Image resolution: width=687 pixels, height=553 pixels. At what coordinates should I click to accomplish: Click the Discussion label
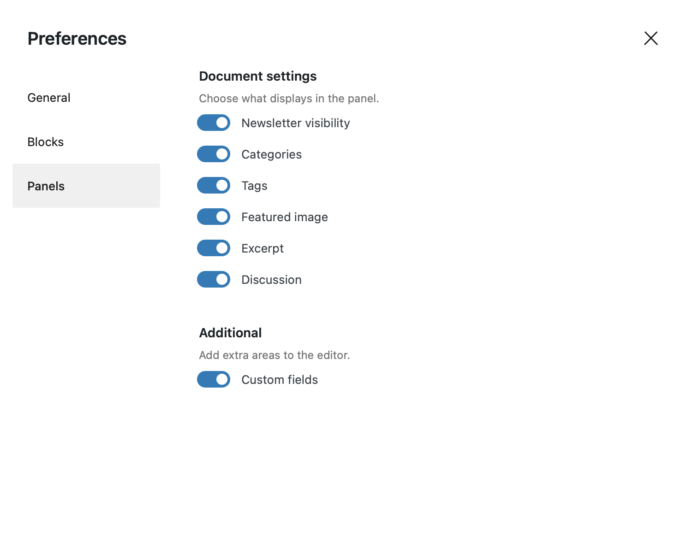(x=271, y=279)
